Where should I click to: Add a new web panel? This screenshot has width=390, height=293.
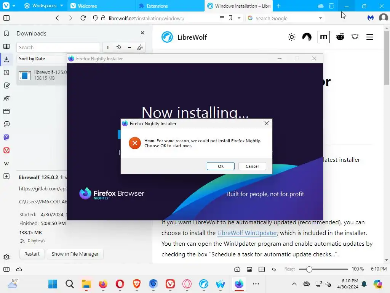point(6,176)
